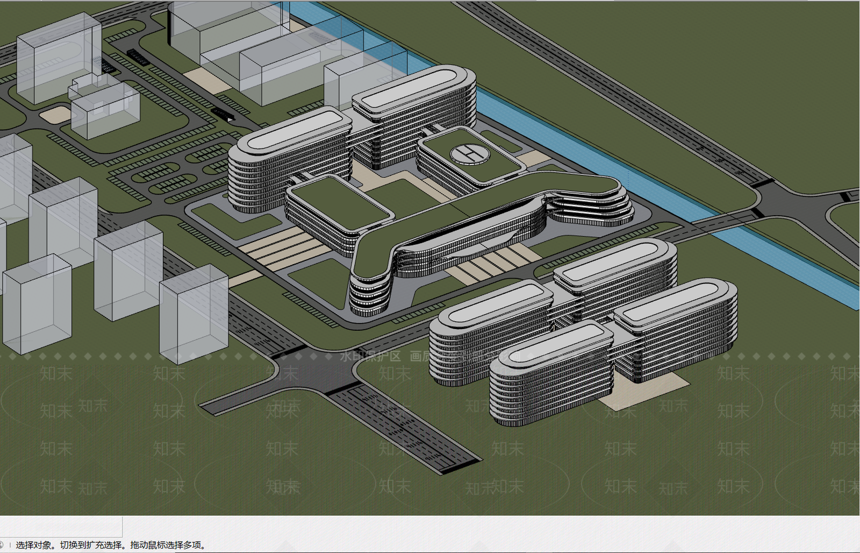
Task: Click the status bar help icon beside the hint text
Action: [2, 545]
